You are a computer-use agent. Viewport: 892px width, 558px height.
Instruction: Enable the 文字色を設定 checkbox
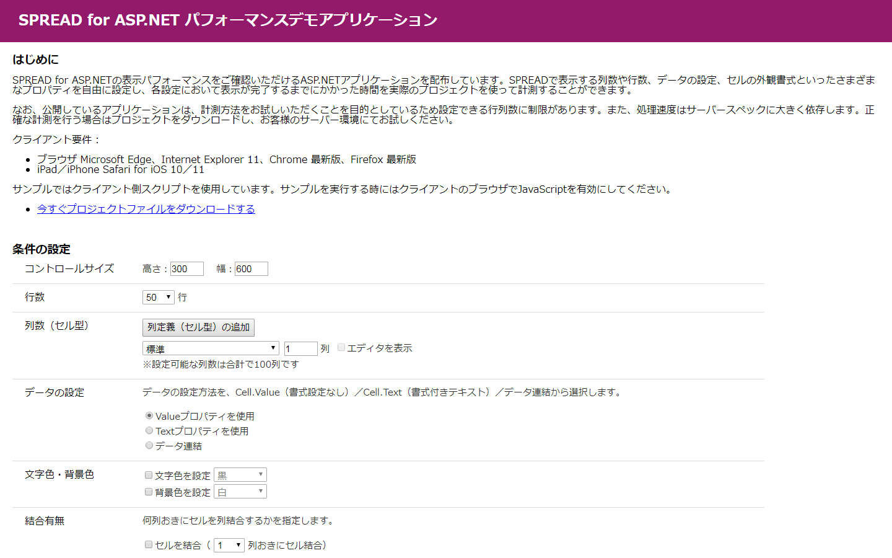point(149,475)
